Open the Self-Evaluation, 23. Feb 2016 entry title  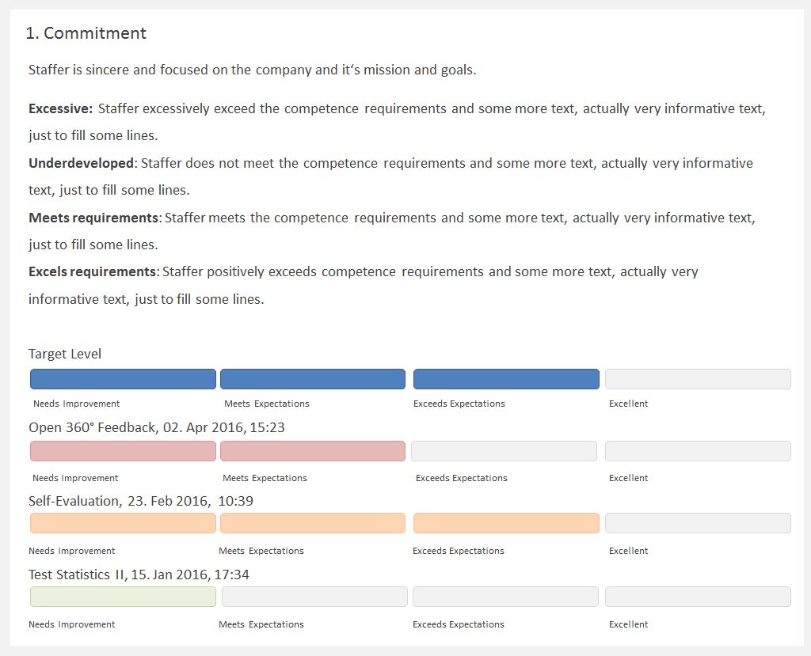coord(141,501)
